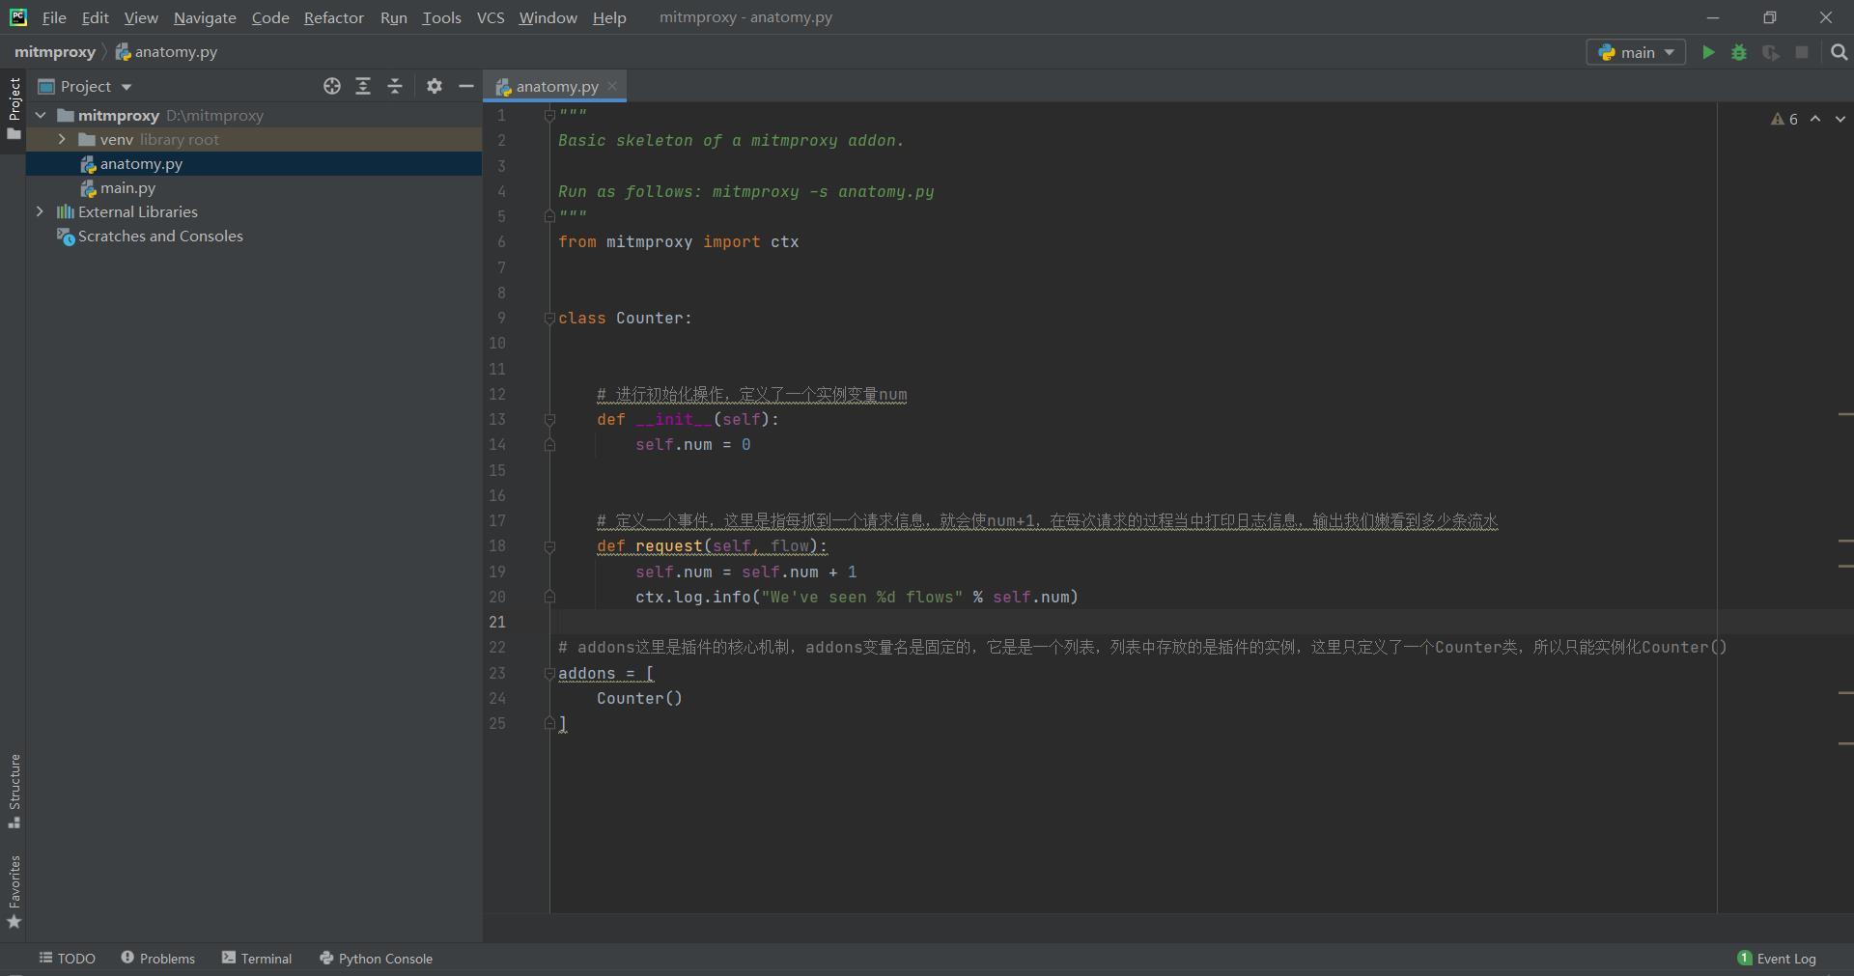
Task: Click mitmproxy breadcrumb in navigation bar
Action: [55, 51]
